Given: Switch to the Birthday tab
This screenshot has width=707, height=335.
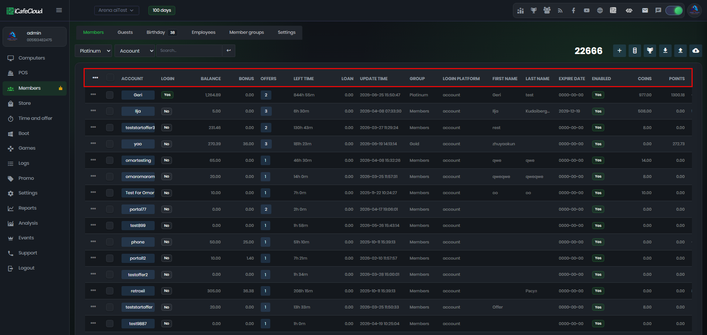Looking at the screenshot, I should (162, 32).
